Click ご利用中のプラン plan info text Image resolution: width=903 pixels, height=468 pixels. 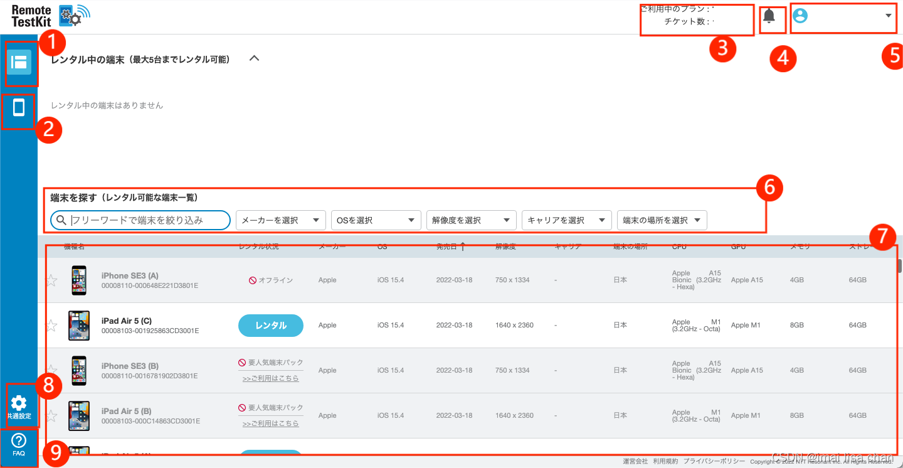(675, 9)
